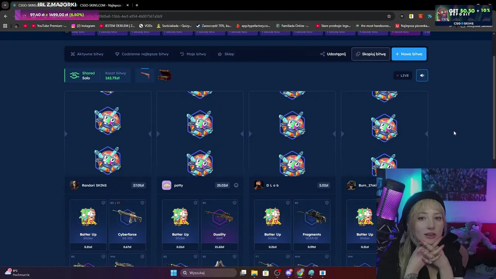Open patty player avatar
The image size is (496, 279).
coord(167,185)
